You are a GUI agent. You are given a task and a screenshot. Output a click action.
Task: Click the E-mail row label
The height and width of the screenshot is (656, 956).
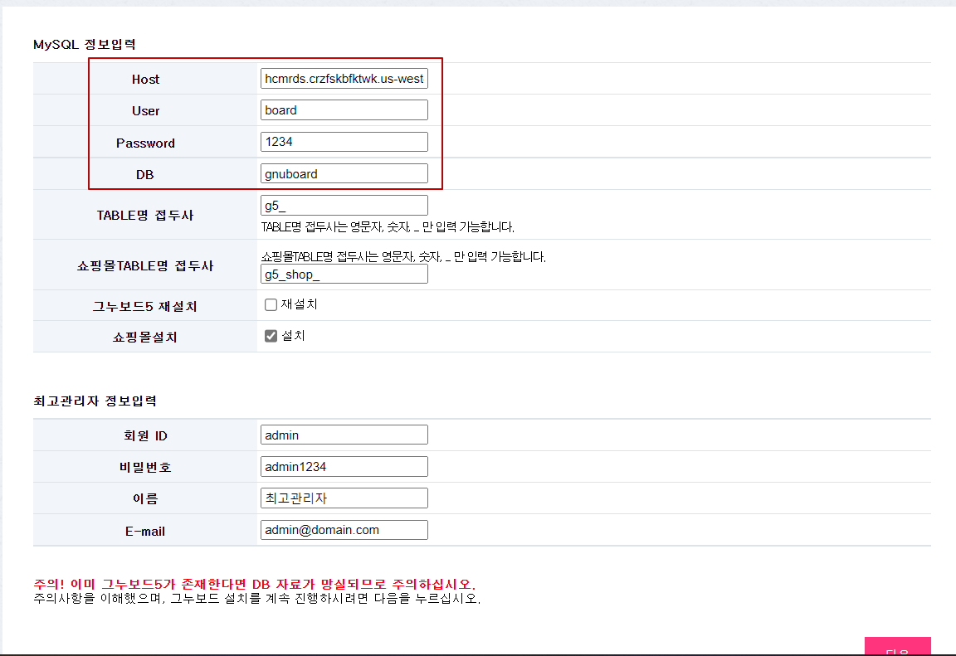click(145, 531)
